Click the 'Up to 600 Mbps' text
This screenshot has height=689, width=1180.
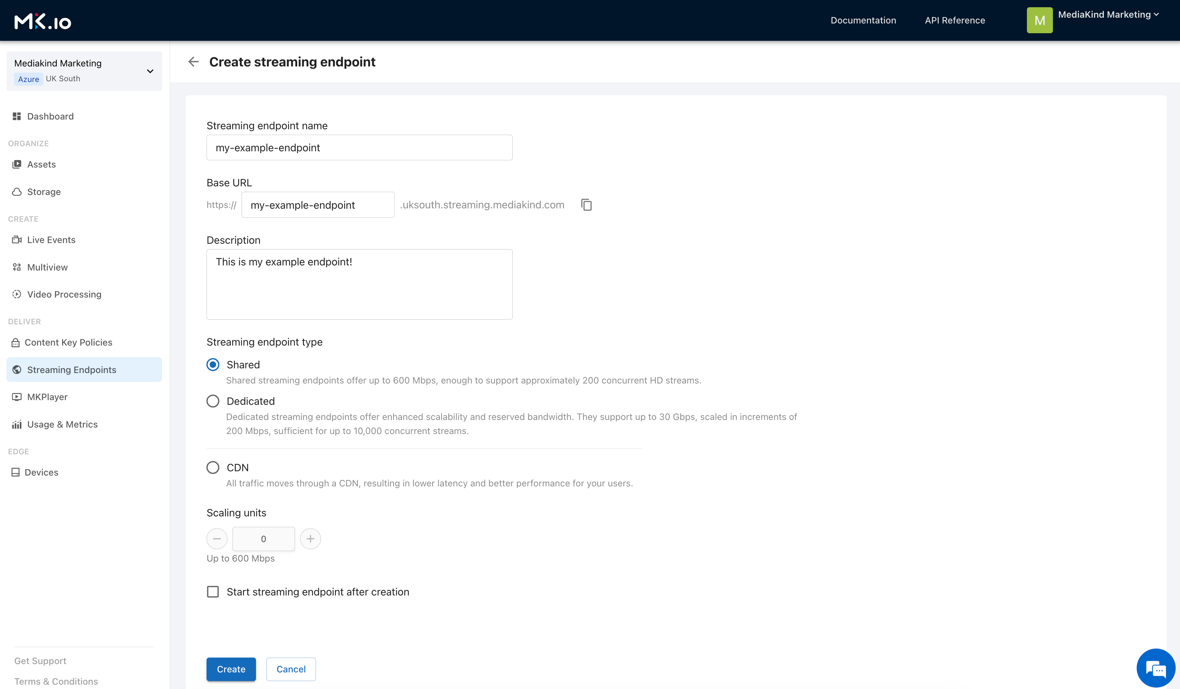coord(241,558)
